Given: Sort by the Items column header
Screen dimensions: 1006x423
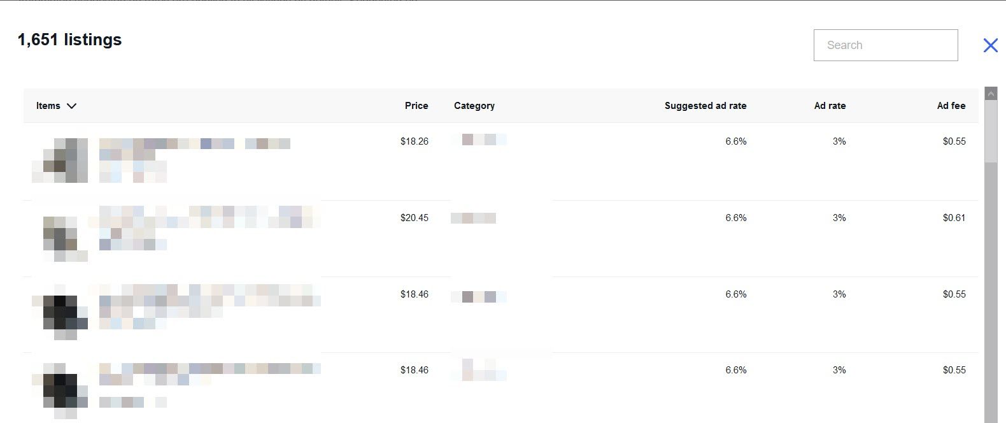Looking at the screenshot, I should (48, 106).
